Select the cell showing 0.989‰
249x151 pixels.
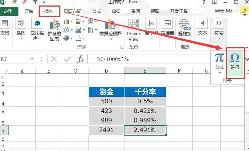pos(145,121)
